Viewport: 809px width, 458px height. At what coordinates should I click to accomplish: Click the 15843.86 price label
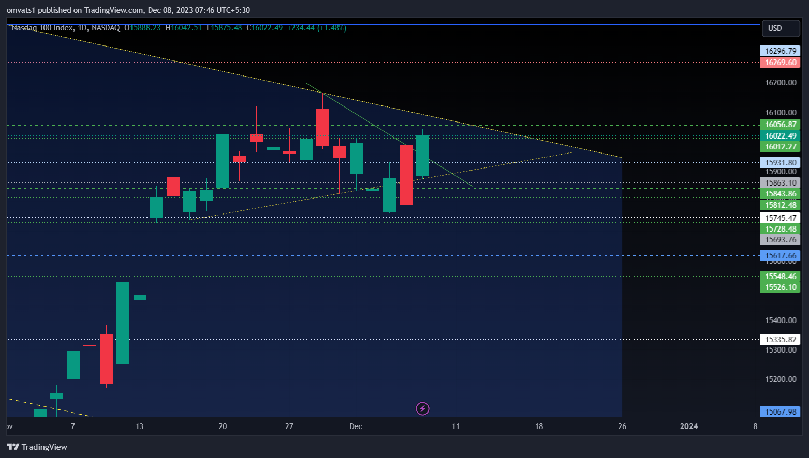coord(780,194)
